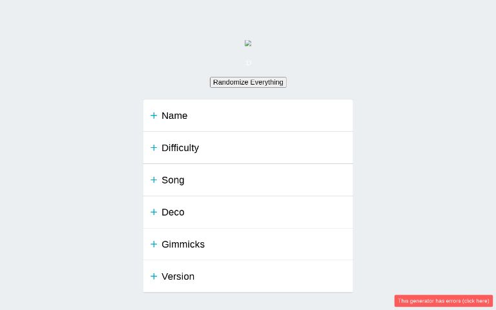Viewport: 496px width, 310px height.
Task: Click the plus icon beside Version
Action: [154, 276]
